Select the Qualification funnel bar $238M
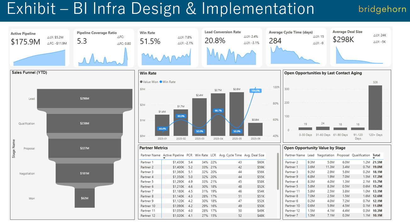Screen dimensions: 410x222 pos(85,123)
